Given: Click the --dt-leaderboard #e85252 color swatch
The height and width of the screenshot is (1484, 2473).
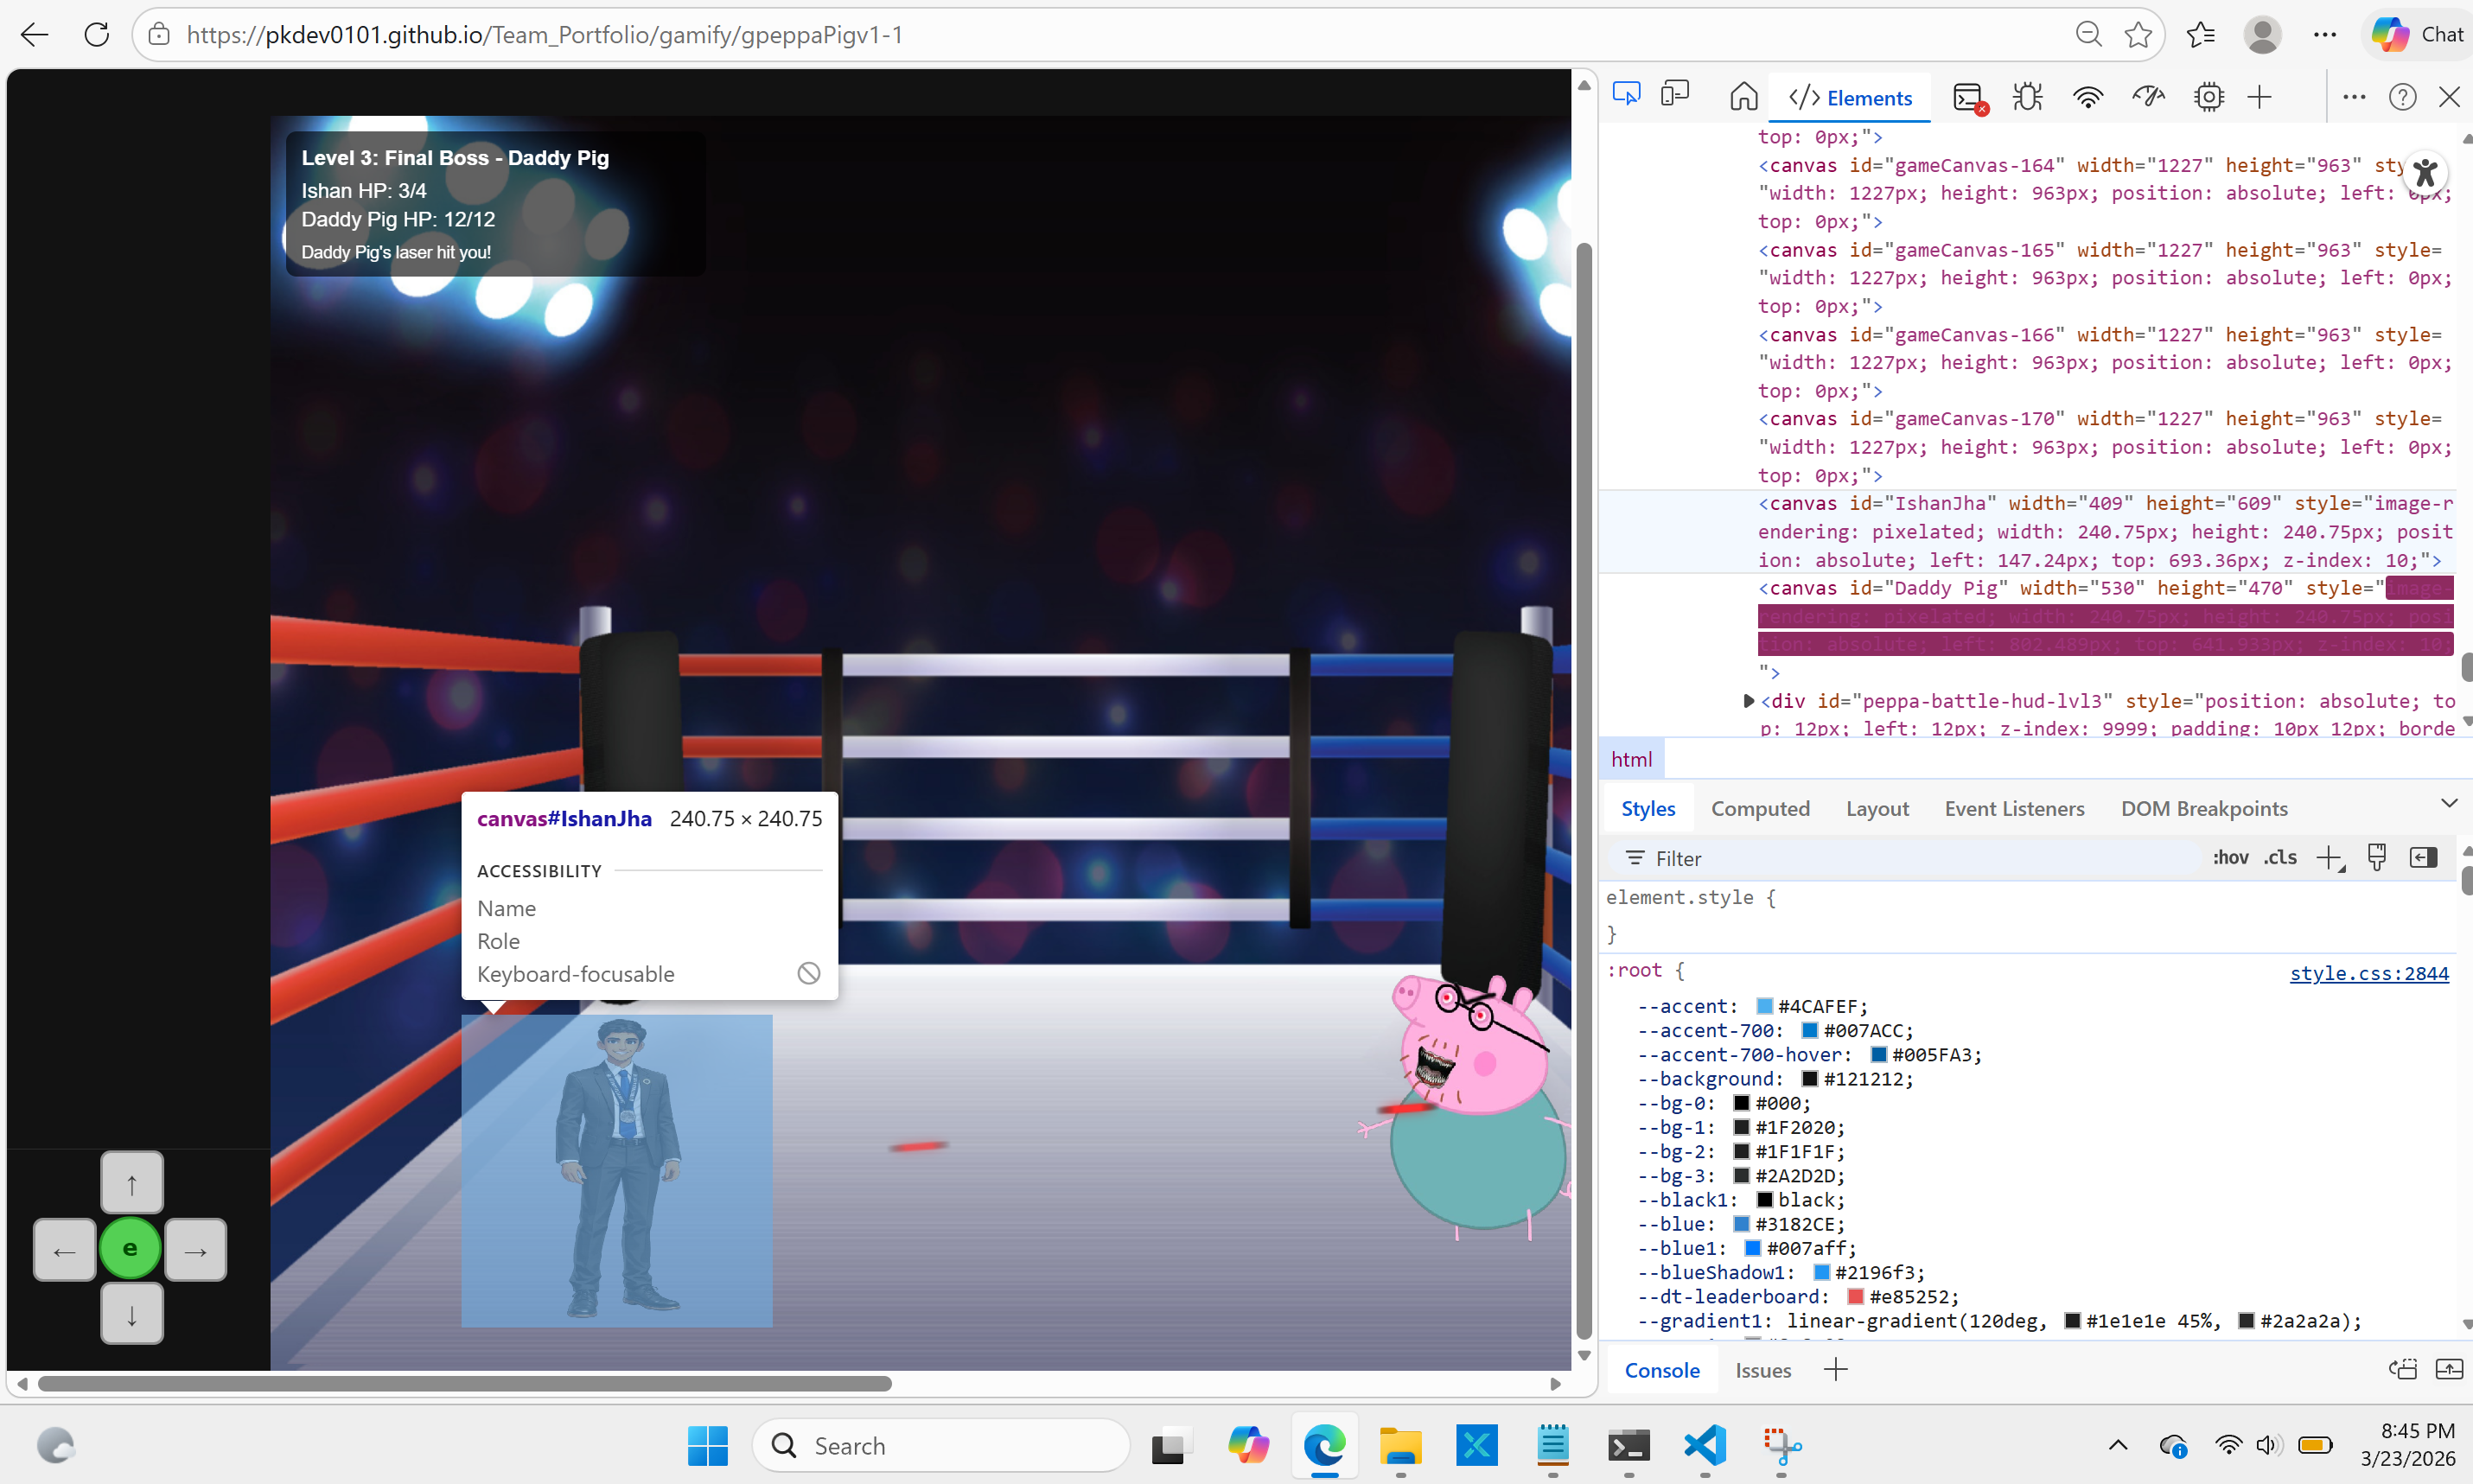Looking at the screenshot, I should (x=1856, y=1296).
